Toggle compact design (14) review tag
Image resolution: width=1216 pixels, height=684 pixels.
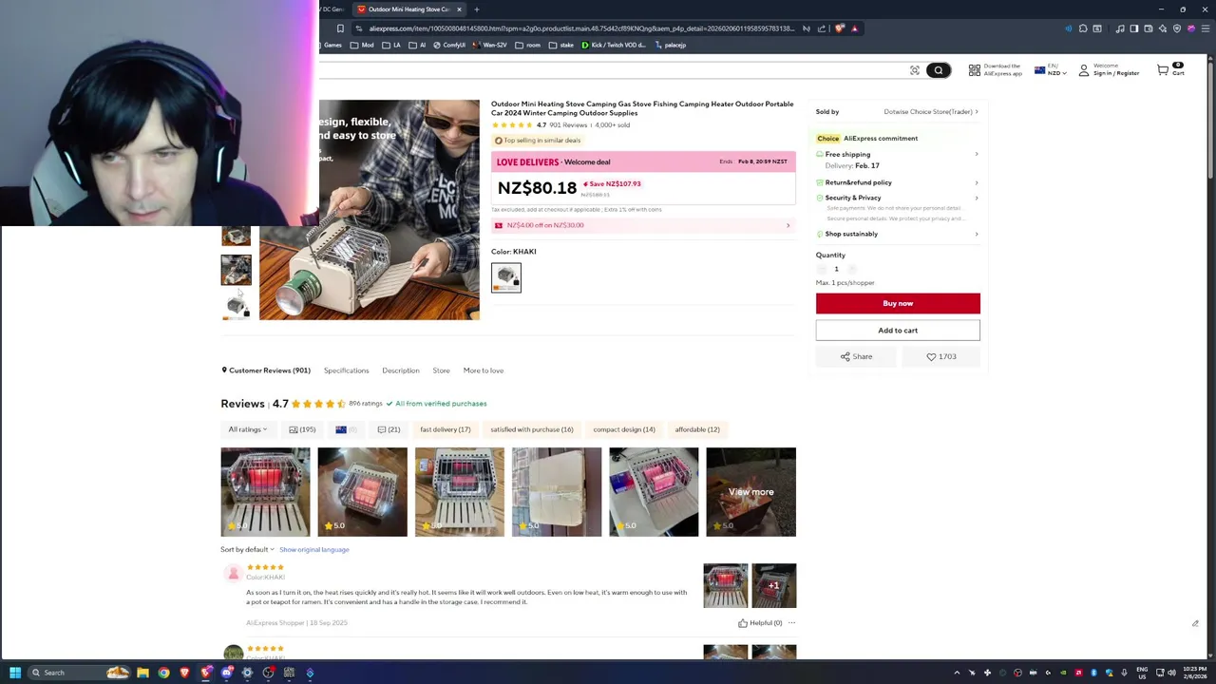[624, 429]
